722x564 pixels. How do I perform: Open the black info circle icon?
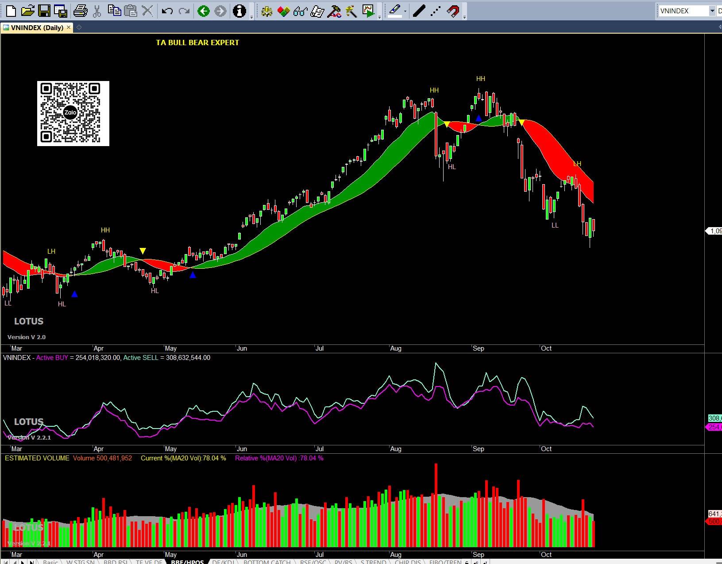coord(239,11)
